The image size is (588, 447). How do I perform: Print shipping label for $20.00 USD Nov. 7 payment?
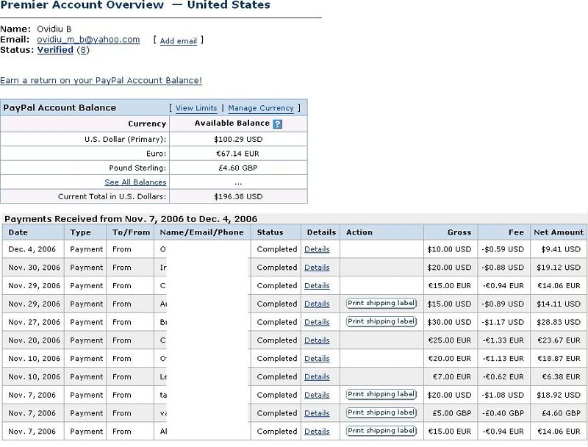point(381,394)
